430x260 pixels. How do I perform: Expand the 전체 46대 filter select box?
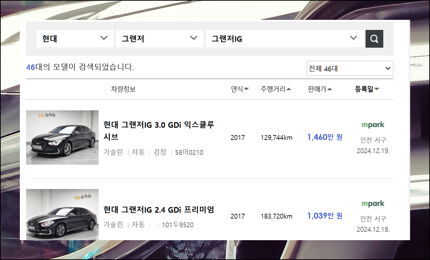[x=350, y=69]
